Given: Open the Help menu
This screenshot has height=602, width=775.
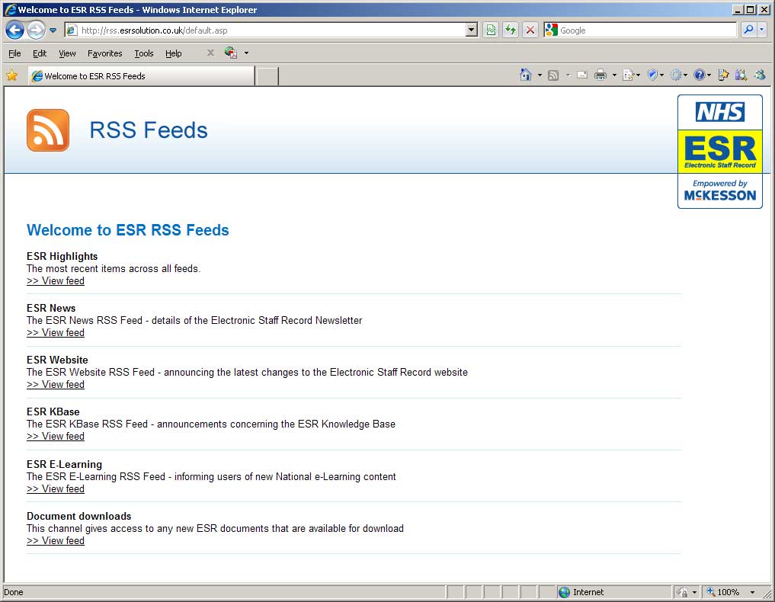Looking at the screenshot, I should [x=174, y=53].
